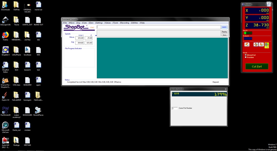Screen dimensions: 277x151
Task: Select the Preview mode radio button
Action: tap(245, 57)
